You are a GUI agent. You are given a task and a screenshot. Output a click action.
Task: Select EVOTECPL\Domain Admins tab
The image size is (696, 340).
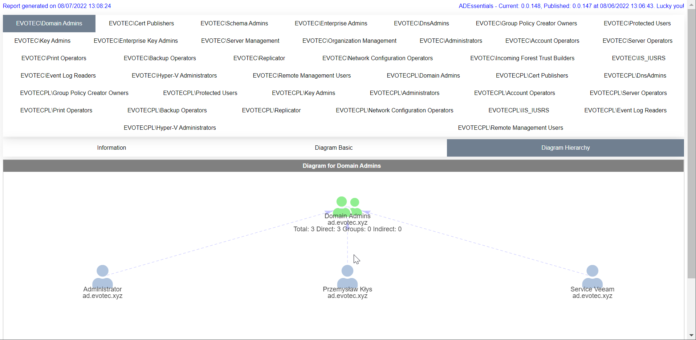pos(423,76)
